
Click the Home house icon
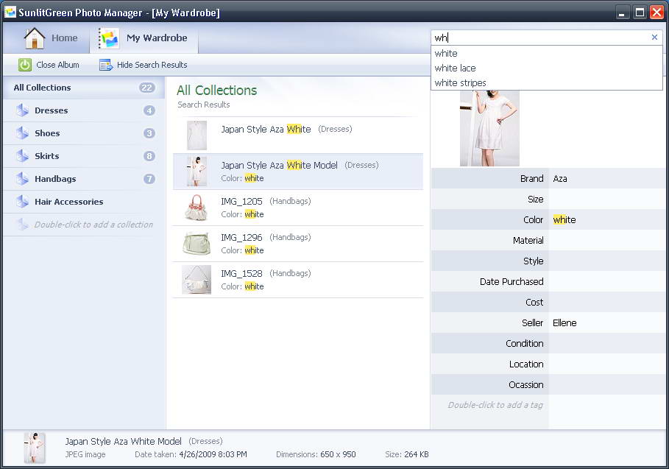click(35, 38)
